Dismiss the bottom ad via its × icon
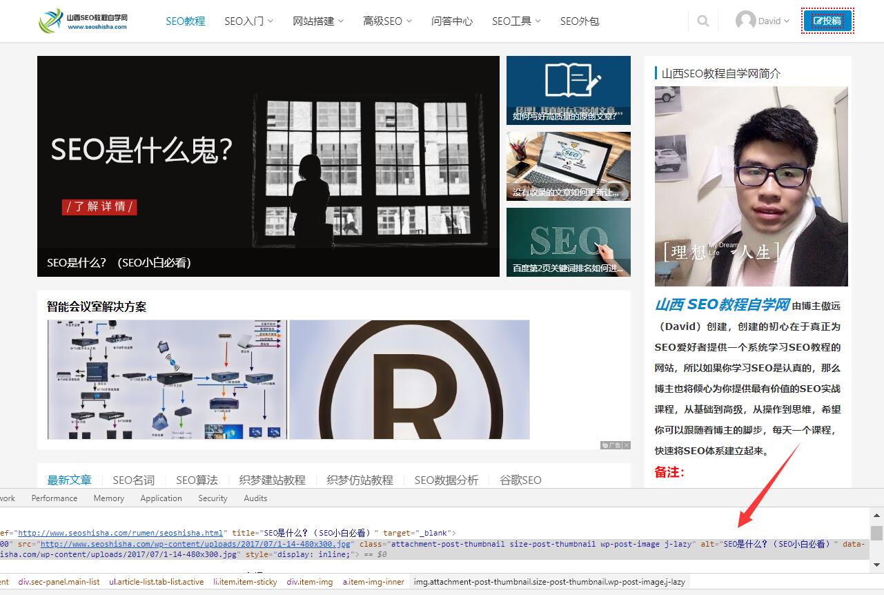This screenshot has width=884, height=595. (625, 445)
